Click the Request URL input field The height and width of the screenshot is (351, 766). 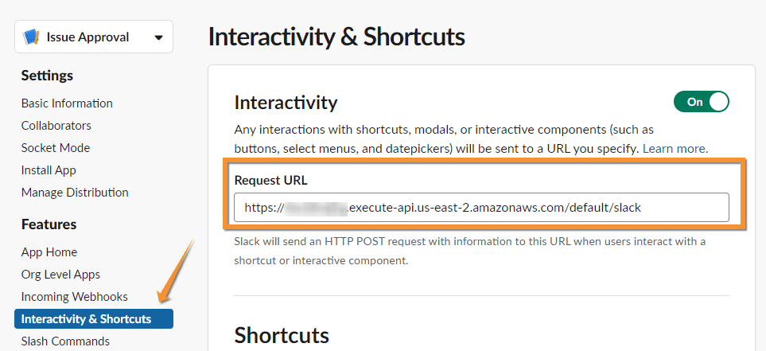coord(481,207)
